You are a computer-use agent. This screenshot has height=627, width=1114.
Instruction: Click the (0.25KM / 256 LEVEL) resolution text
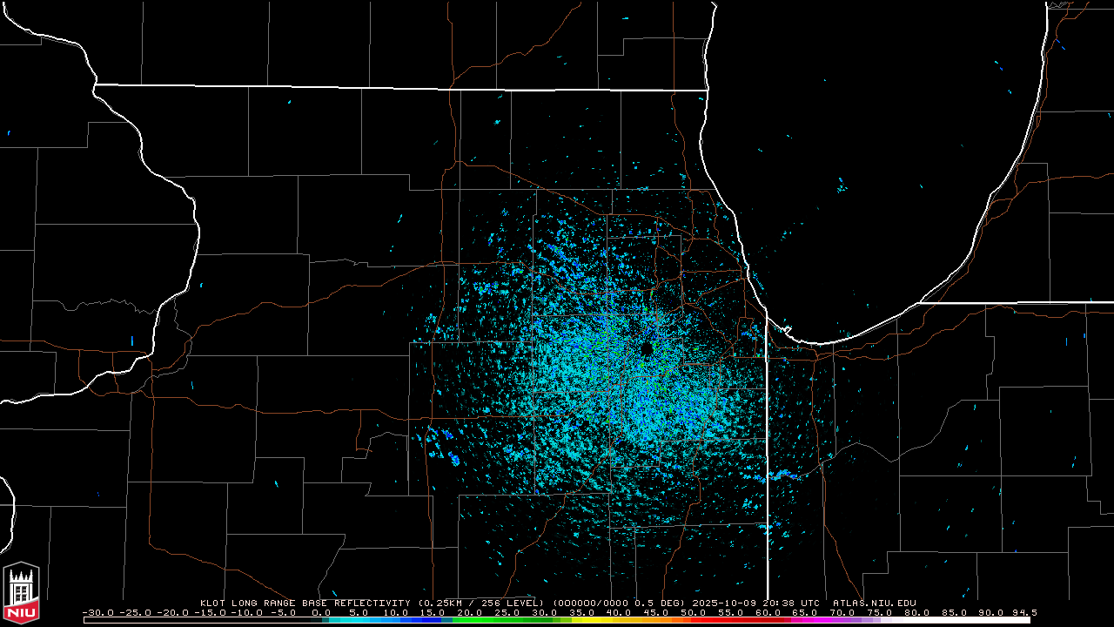click(481, 603)
